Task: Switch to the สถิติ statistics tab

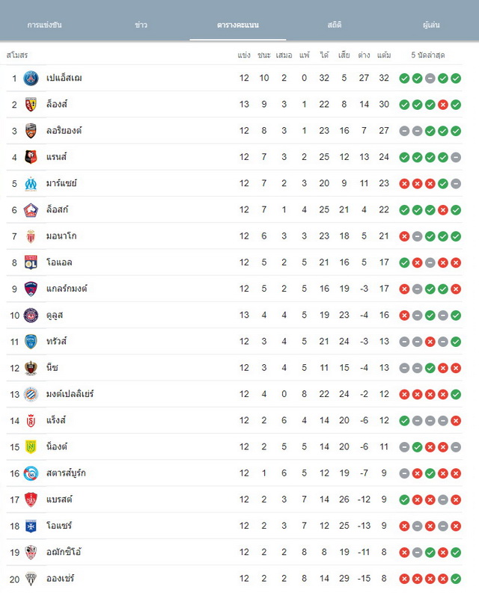Action: [335, 25]
